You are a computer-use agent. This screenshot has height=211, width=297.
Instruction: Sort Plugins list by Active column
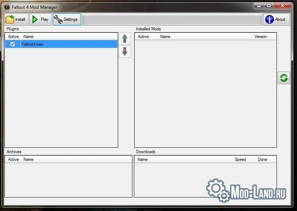tap(13, 37)
